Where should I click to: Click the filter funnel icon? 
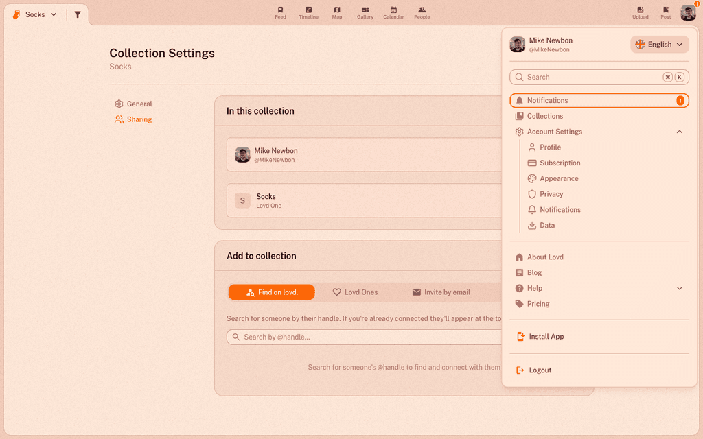[78, 15]
